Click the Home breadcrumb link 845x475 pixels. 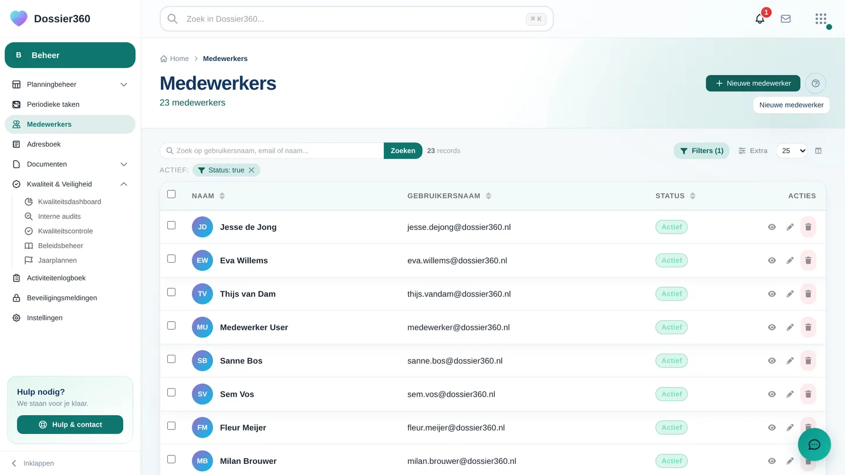click(175, 59)
